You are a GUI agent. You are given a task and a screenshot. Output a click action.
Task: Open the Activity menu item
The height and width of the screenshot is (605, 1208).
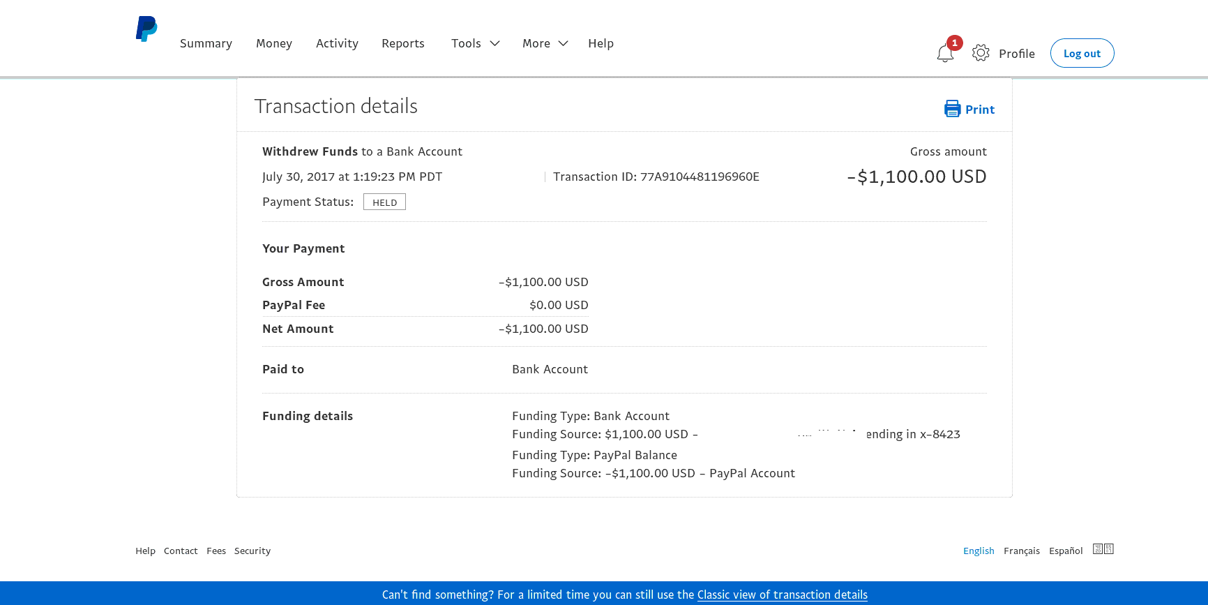tap(337, 43)
